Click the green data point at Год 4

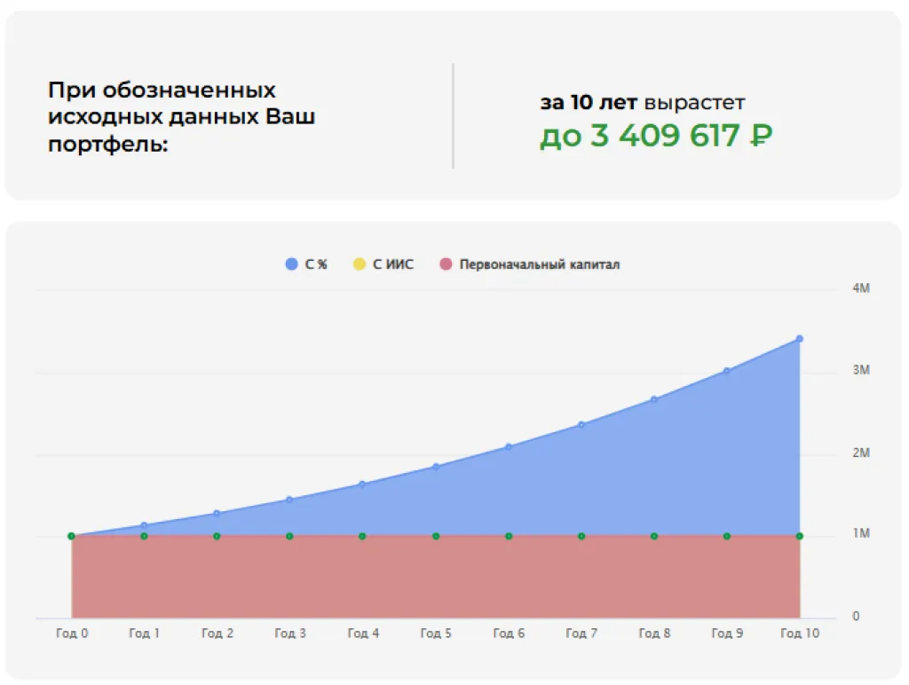[362, 536]
